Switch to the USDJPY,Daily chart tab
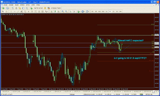The image size is (160, 96). 16,91
